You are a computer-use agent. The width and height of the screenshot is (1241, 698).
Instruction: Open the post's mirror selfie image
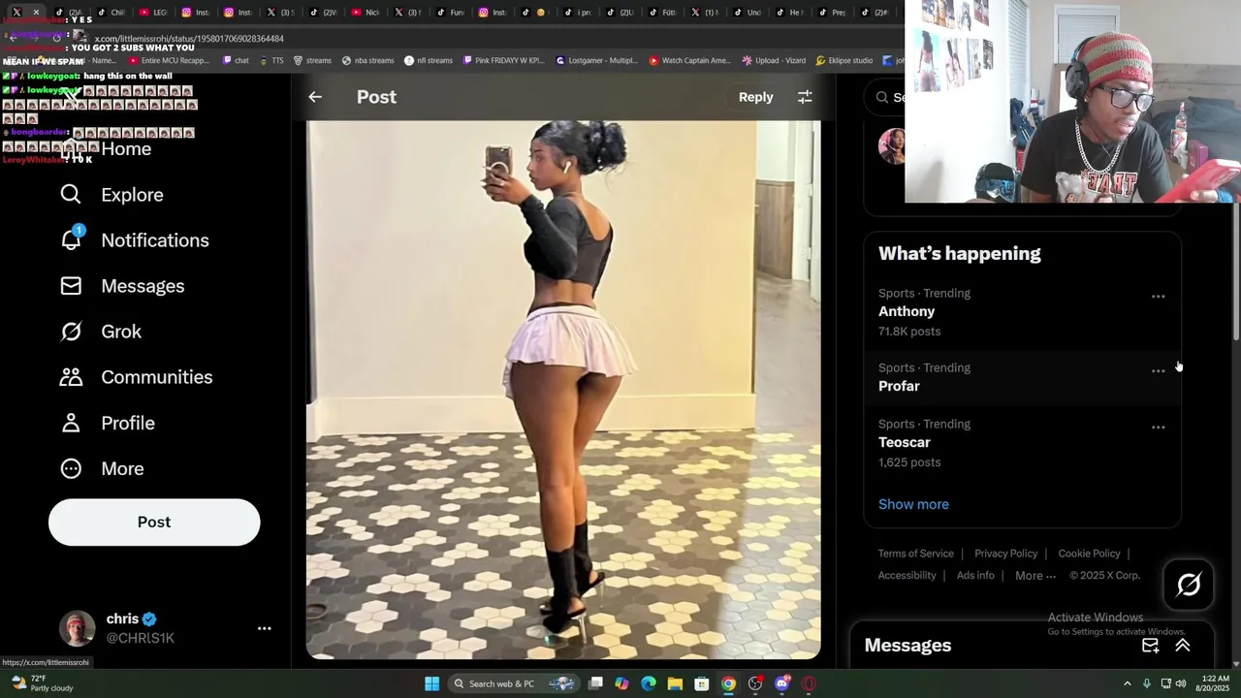[x=563, y=390]
